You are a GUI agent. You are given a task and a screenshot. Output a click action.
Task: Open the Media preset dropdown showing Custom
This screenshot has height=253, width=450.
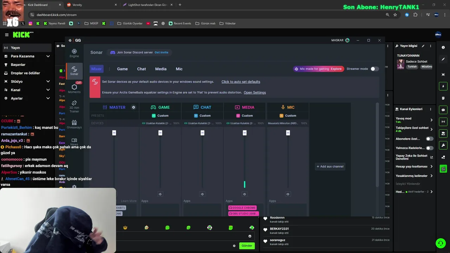coord(245,116)
